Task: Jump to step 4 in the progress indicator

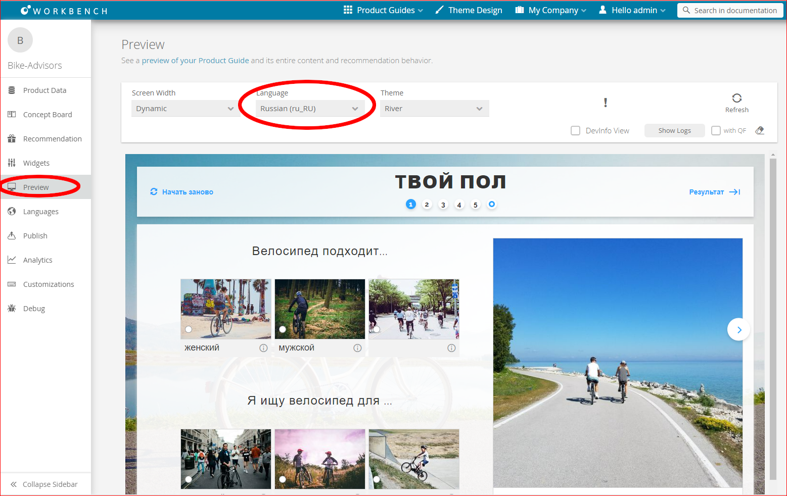Action: 459,205
